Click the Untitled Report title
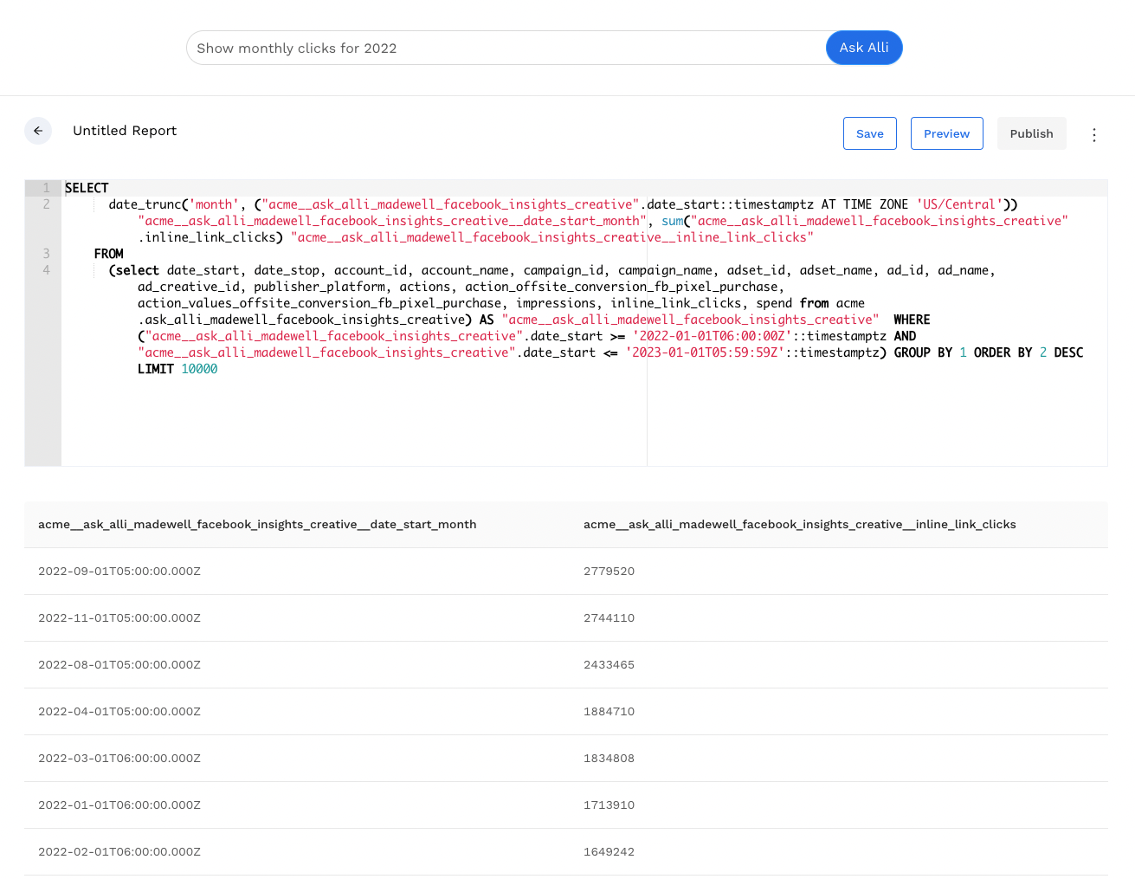1135x879 pixels. pyautogui.click(x=125, y=131)
